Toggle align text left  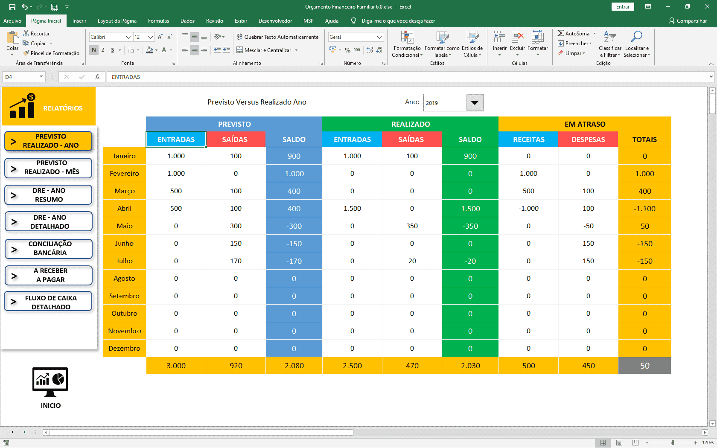tap(185, 50)
